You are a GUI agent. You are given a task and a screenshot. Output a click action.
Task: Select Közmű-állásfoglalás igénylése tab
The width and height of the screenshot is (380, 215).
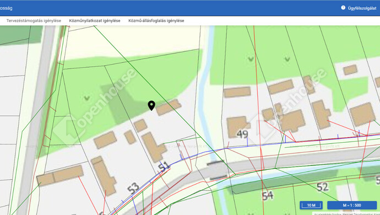156,21
